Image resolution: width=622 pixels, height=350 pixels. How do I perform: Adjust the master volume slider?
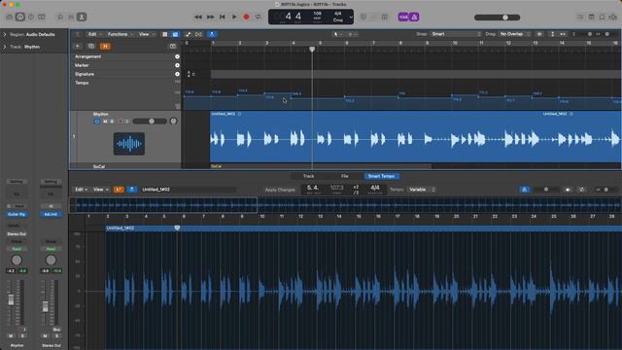click(x=497, y=17)
